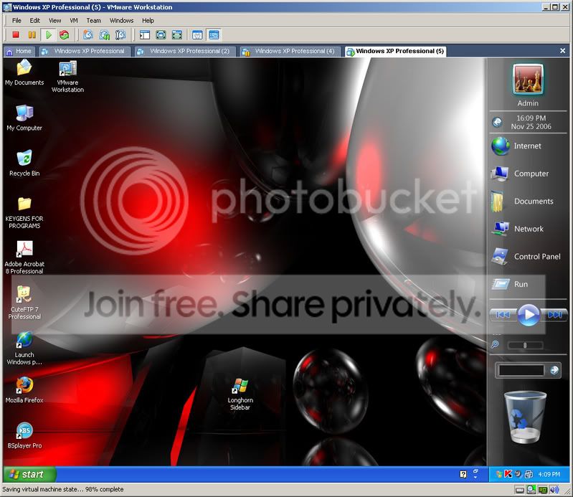
Task: Launch BSplayer Pro from the desktop
Action: point(24,435)
